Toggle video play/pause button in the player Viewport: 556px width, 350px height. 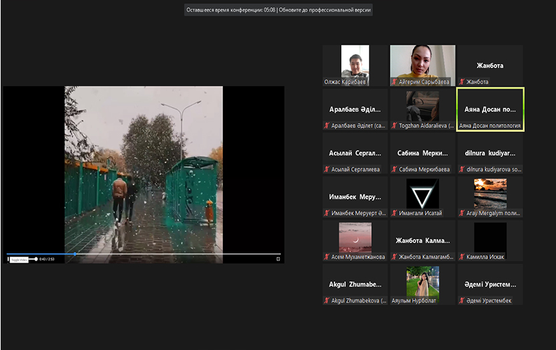tap(9, 259)
